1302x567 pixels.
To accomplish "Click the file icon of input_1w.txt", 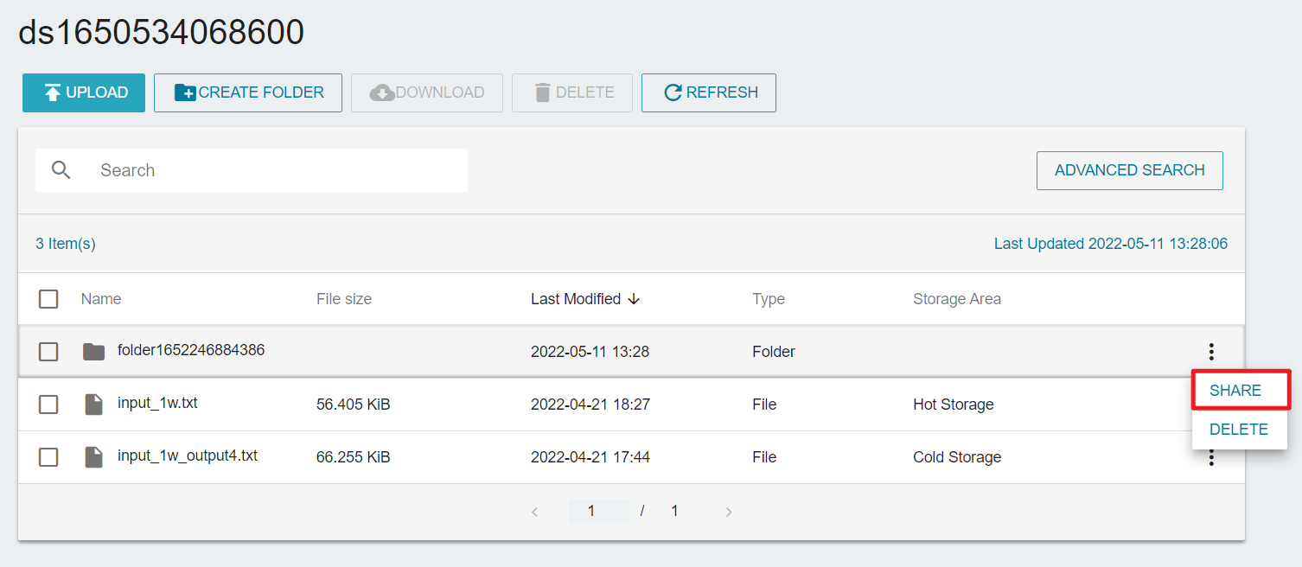I will pos(93,405).
